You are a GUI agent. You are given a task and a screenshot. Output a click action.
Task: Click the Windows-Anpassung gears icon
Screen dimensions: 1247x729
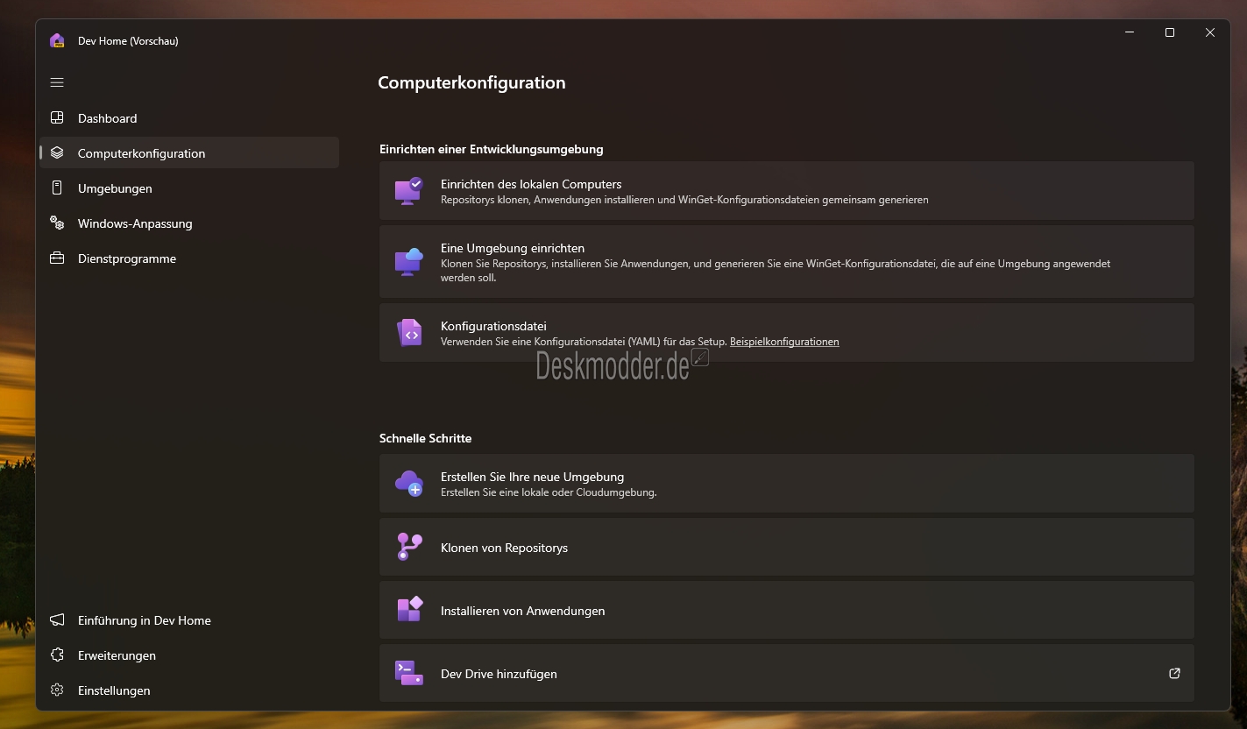pos(57,223)
